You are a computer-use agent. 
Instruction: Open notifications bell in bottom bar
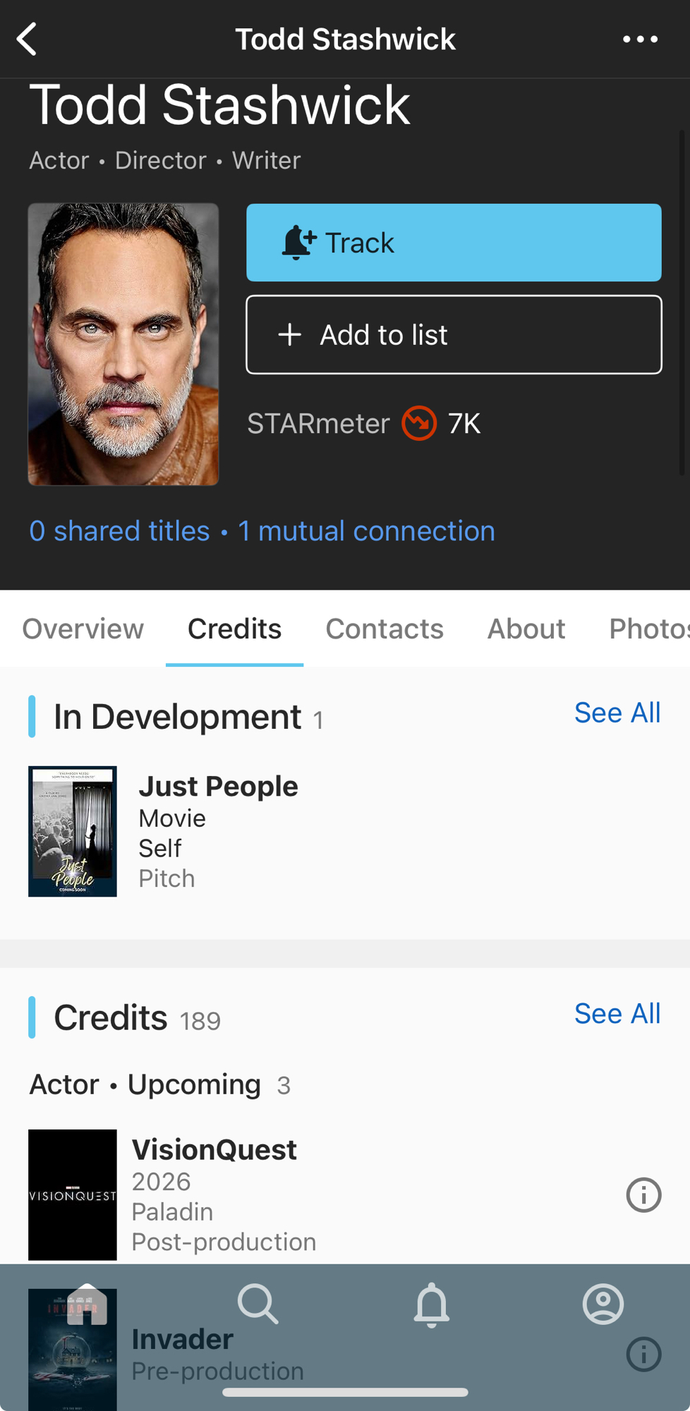click(x=431, y=1304)
